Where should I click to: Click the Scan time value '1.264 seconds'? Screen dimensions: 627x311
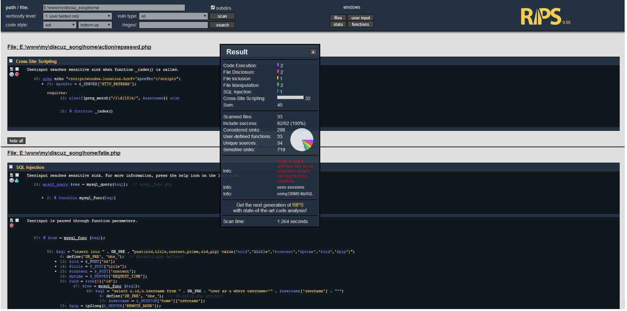pyautogui.click(x=292, y=221)
